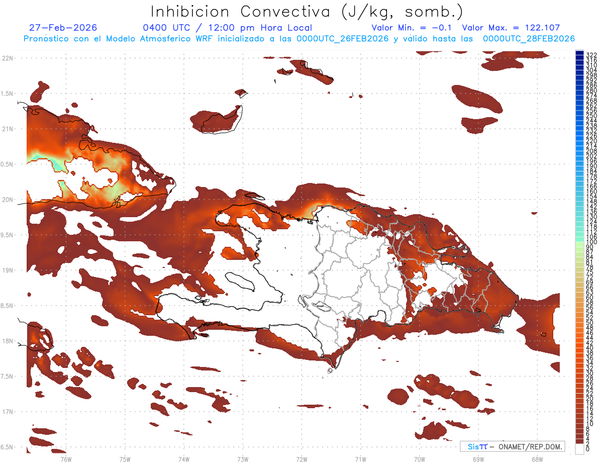Click the '68W' longitude label
603x466 pixels.
click(x=537, y=459)
